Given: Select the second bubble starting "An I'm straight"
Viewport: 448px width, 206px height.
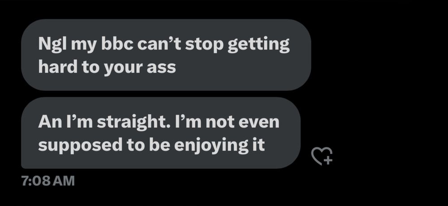Looking at the screenshot, I should [161, 133].
